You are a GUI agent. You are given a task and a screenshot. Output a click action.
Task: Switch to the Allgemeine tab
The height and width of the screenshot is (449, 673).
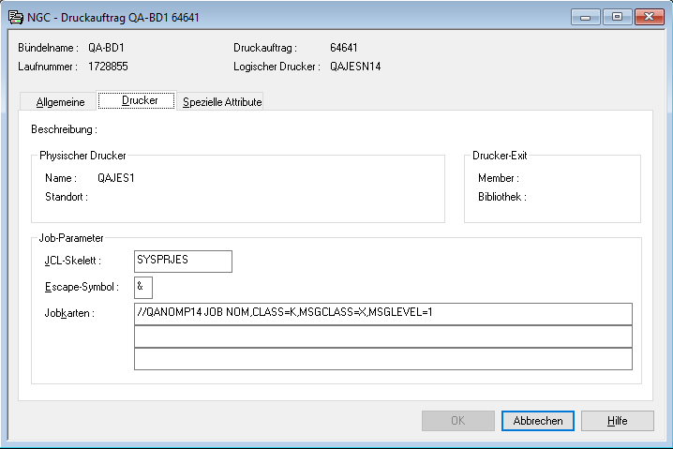pos(60,102)
